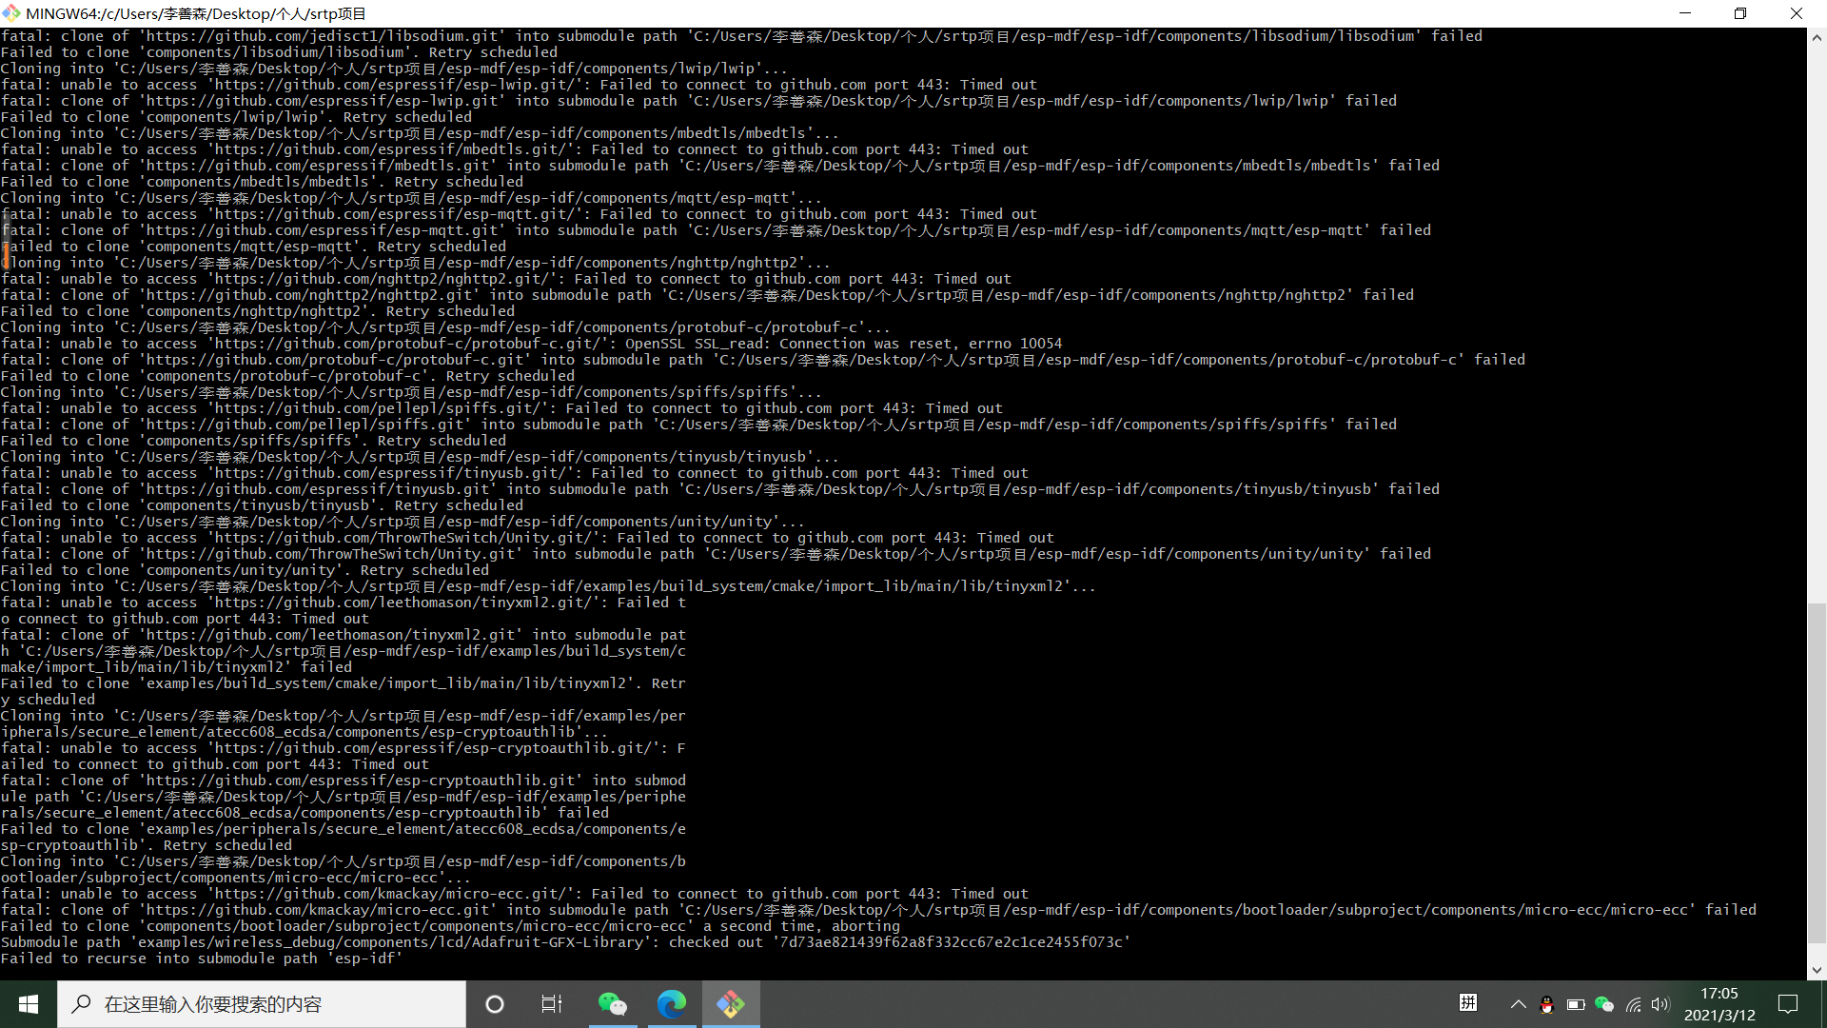Open the window menu via title bar icon
Screen dimensions: 1827x1028
[x=11, y=13]
